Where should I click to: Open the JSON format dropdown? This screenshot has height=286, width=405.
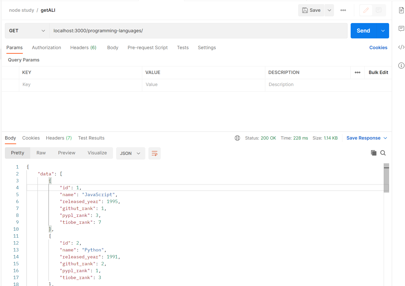[130, 153]
